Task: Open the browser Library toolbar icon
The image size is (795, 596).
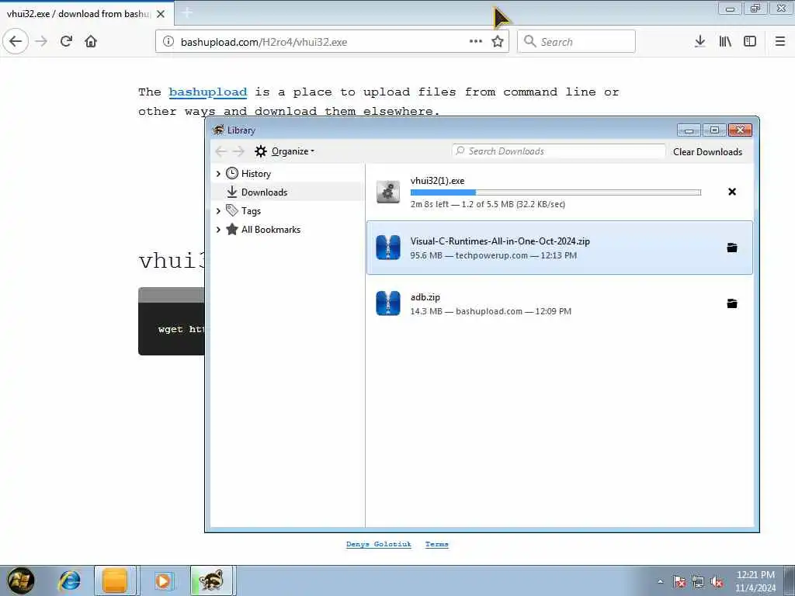Action: [x=725, y=41]
